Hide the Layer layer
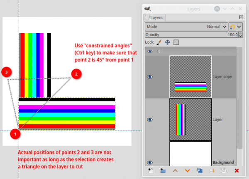 [x=149, y=120]
